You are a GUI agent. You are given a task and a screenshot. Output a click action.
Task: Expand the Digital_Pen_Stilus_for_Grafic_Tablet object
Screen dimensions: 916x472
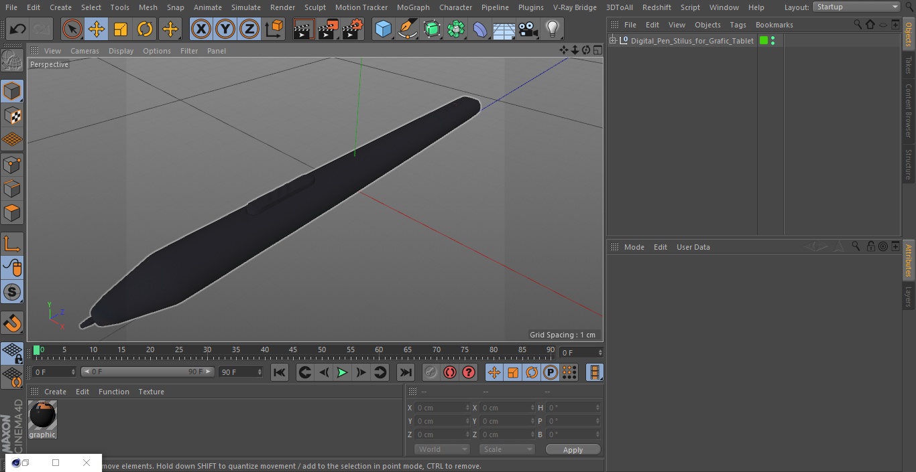pos(612,41)
